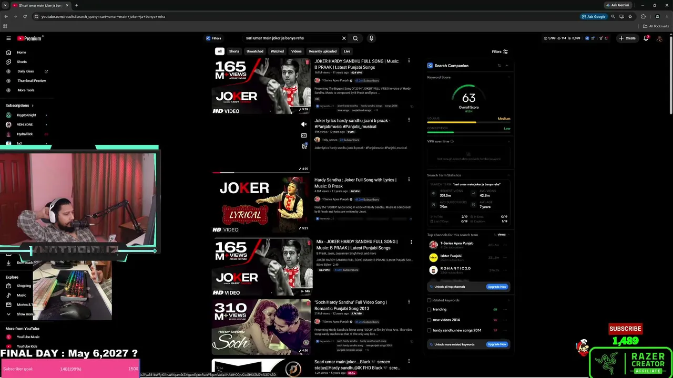Open the Joker Full Song with Lyrics thumbnail
This screenshot has width=673, height=378.
262,205
